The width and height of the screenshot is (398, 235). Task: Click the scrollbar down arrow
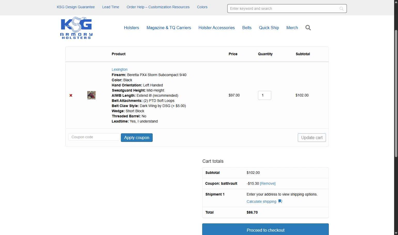[396, 233]
